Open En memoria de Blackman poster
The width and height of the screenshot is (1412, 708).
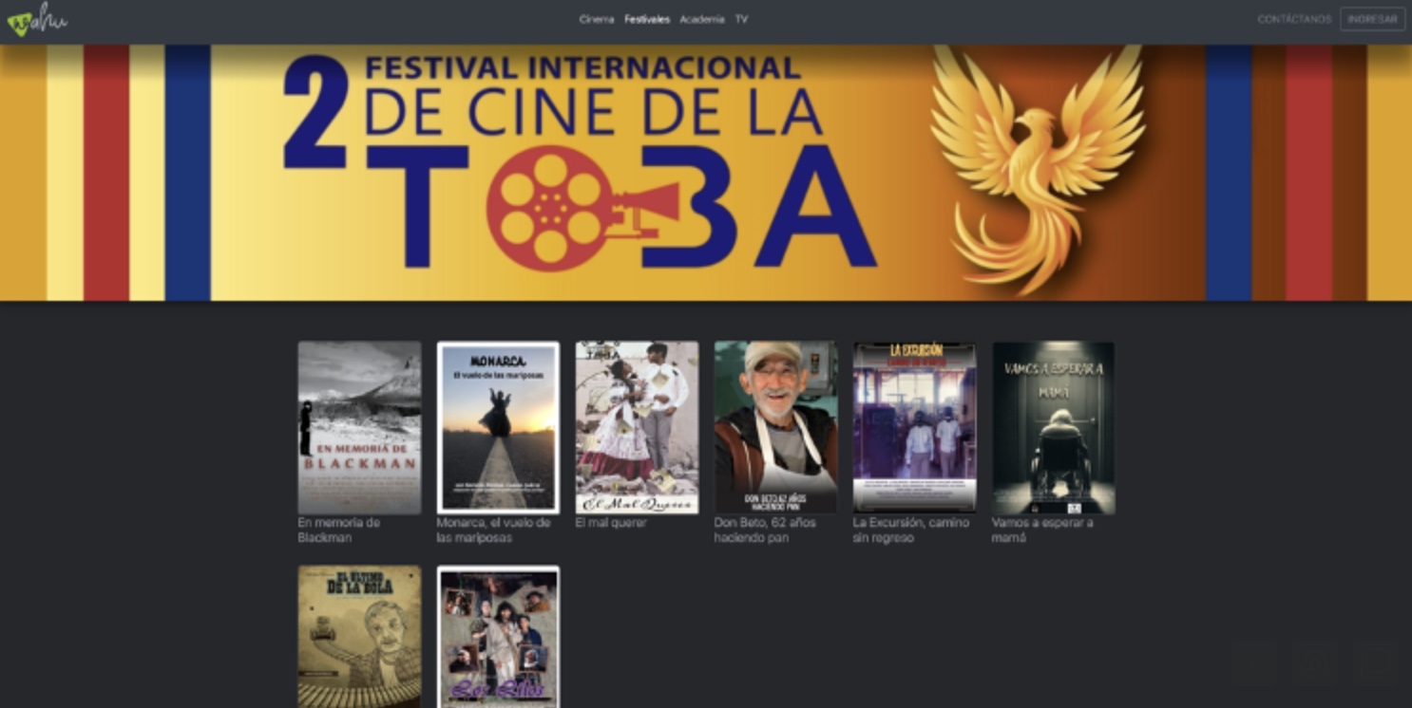click(359, 428)
